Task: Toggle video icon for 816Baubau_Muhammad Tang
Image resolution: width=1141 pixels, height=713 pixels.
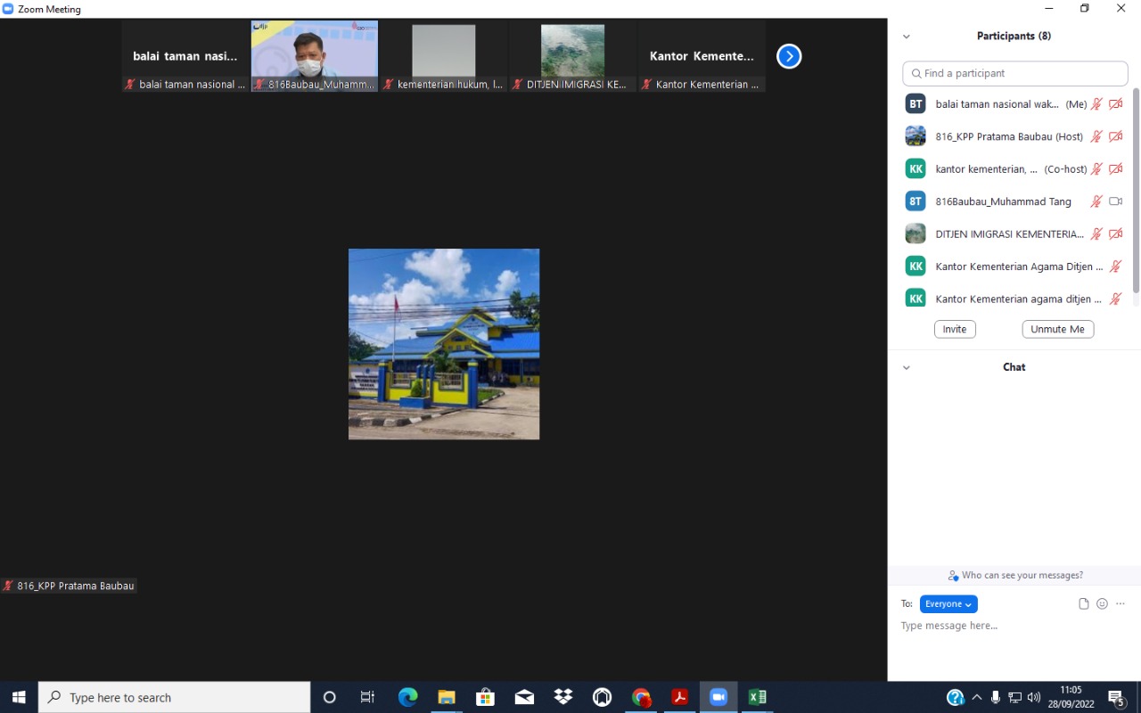Action: pos(1115,201)
